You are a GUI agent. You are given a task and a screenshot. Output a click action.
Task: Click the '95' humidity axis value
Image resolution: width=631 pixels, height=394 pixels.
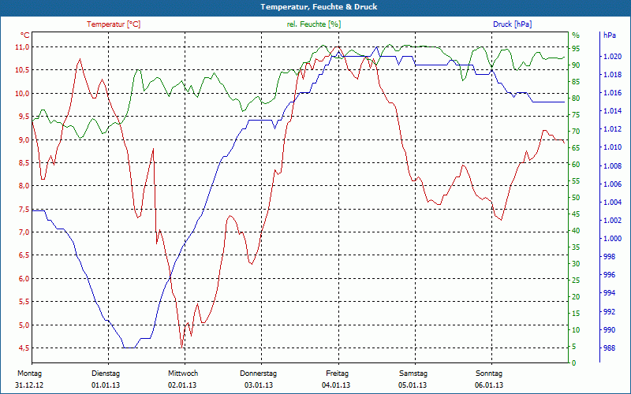[x=576, y=48]
